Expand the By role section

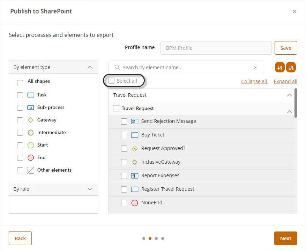[x=90, y=189]
